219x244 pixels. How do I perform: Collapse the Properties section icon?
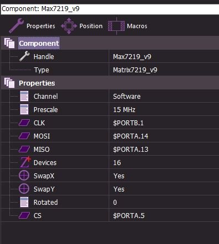[x=9, y=83]
